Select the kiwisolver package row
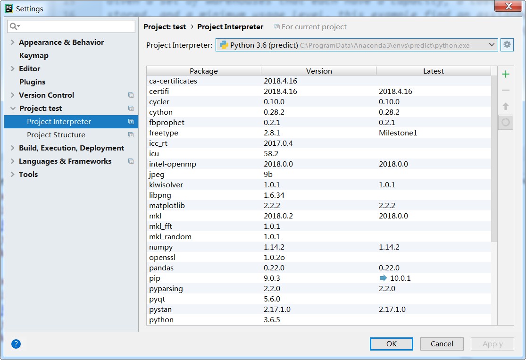Screen dimensions: 526x360 click(319, 185)
